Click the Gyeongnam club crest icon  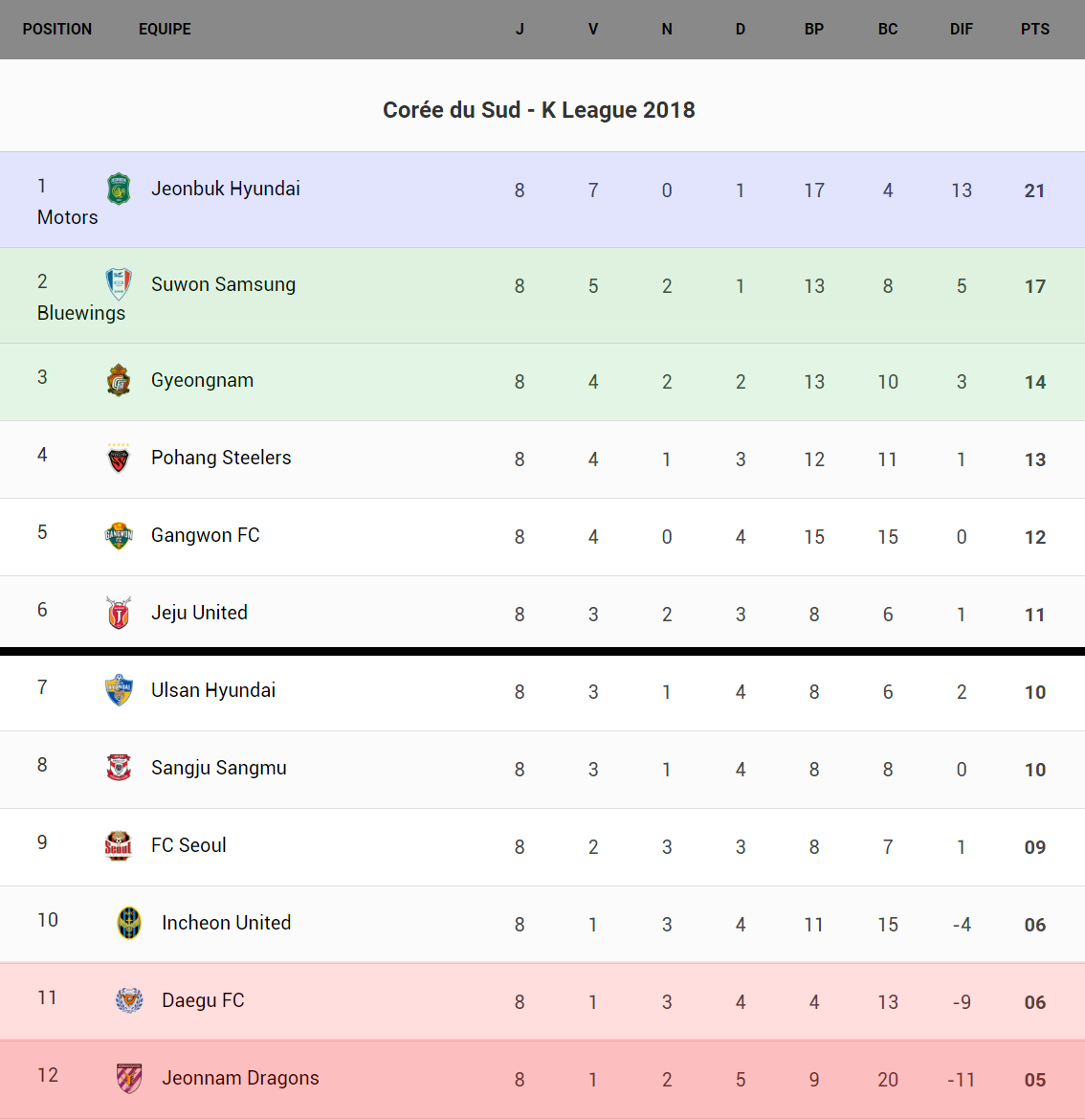click(119, 381)
